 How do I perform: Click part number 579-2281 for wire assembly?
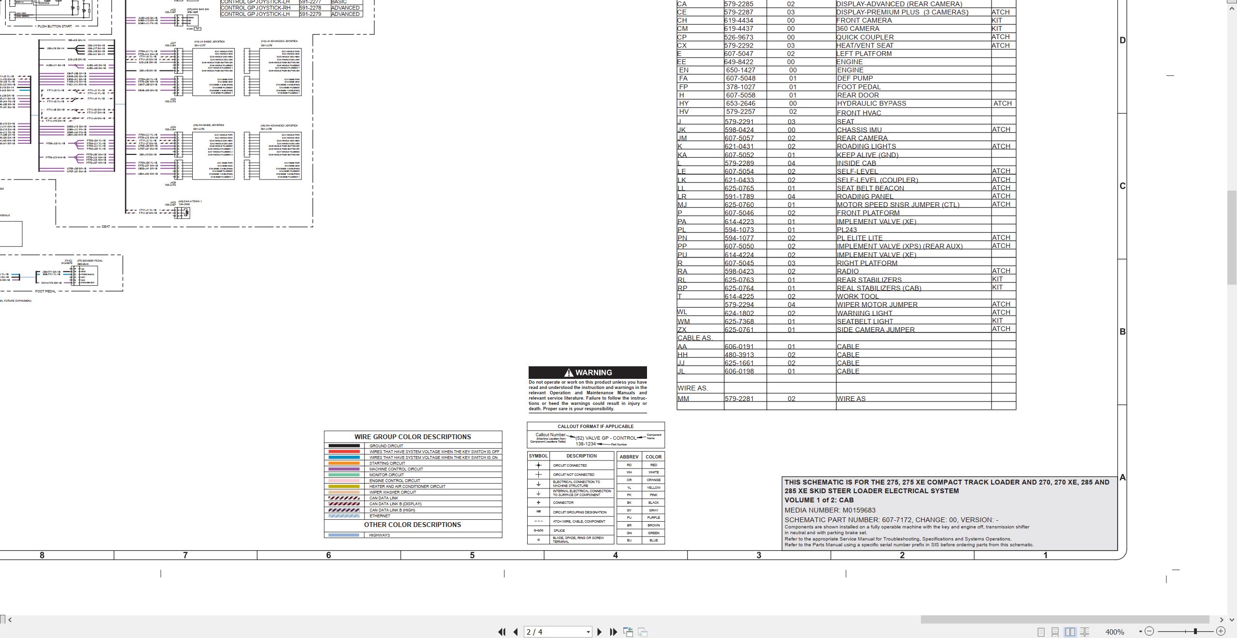(739, 399)
